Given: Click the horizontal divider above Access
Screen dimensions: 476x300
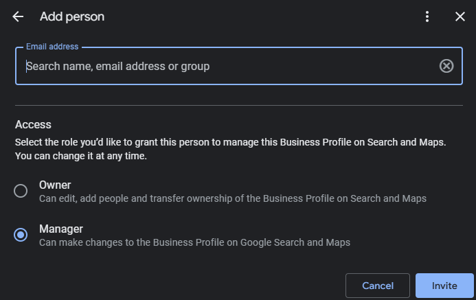Looking at the screenshot, I should (x=238, y=105).
